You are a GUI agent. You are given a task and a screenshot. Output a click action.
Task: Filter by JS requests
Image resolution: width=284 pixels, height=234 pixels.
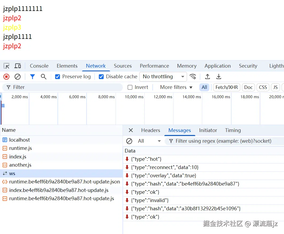coord(275,87)
